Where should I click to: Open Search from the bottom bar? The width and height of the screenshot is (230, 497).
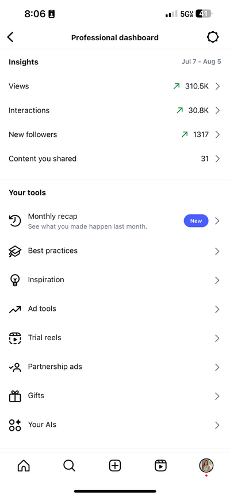pos(69,465)
